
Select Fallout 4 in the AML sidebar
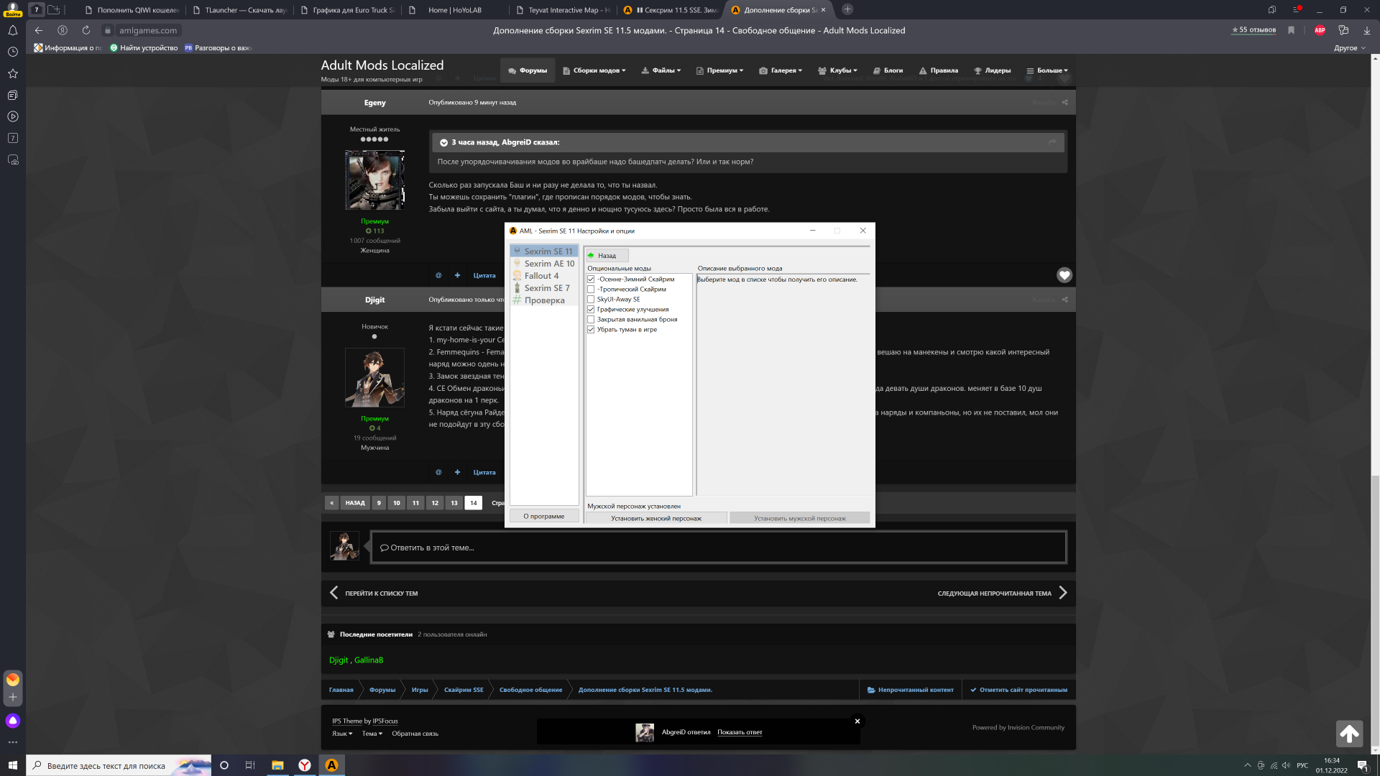tap(540, 276)
